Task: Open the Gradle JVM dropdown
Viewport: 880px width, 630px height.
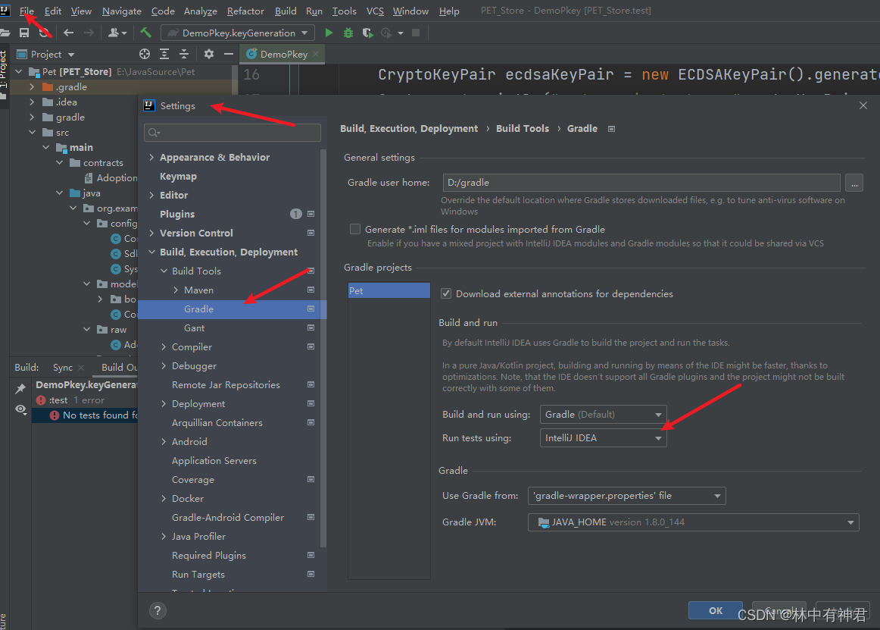Action: click(693, 522)
